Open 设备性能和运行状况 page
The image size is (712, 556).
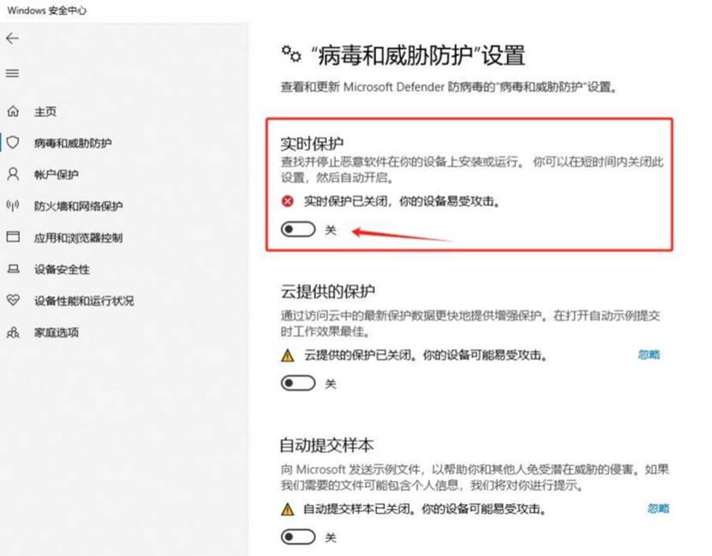click(x=84, y=301)
